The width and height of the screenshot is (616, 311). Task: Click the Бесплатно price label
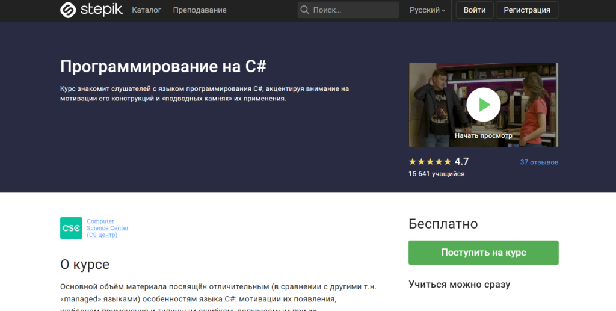coord(443,224)
